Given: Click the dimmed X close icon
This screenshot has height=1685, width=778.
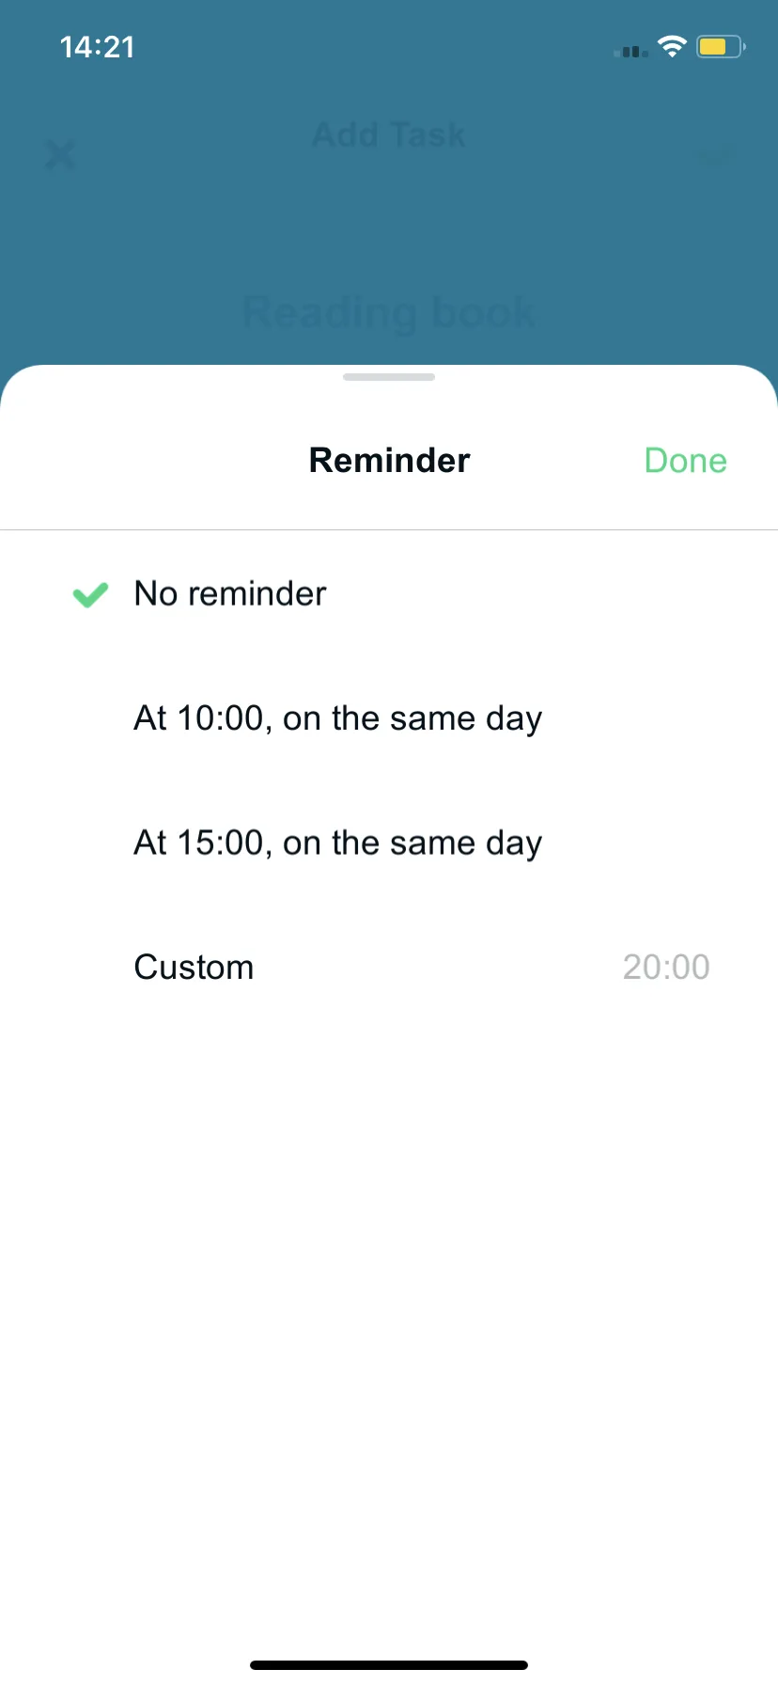Looking at the screenshot, I should pos(60,154).
